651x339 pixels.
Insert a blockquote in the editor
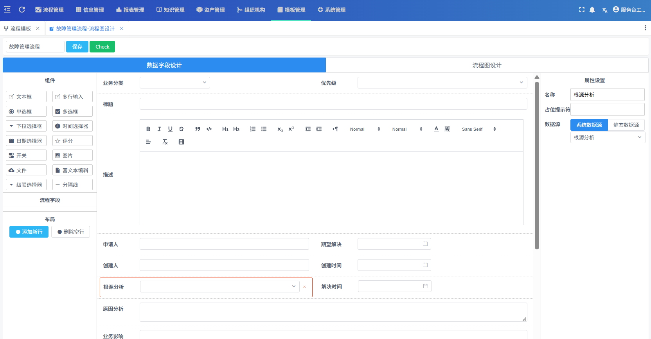(x=198, y=129)
